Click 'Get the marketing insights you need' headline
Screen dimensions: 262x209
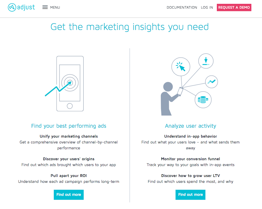[x=130, y=27]
